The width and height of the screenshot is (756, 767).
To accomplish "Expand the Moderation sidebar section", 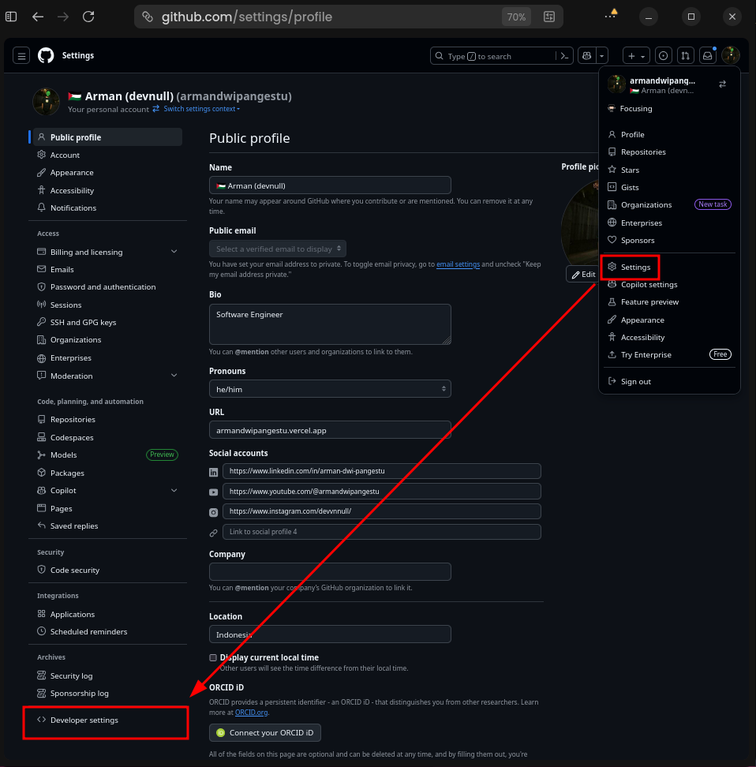I will tap(174, 376).
